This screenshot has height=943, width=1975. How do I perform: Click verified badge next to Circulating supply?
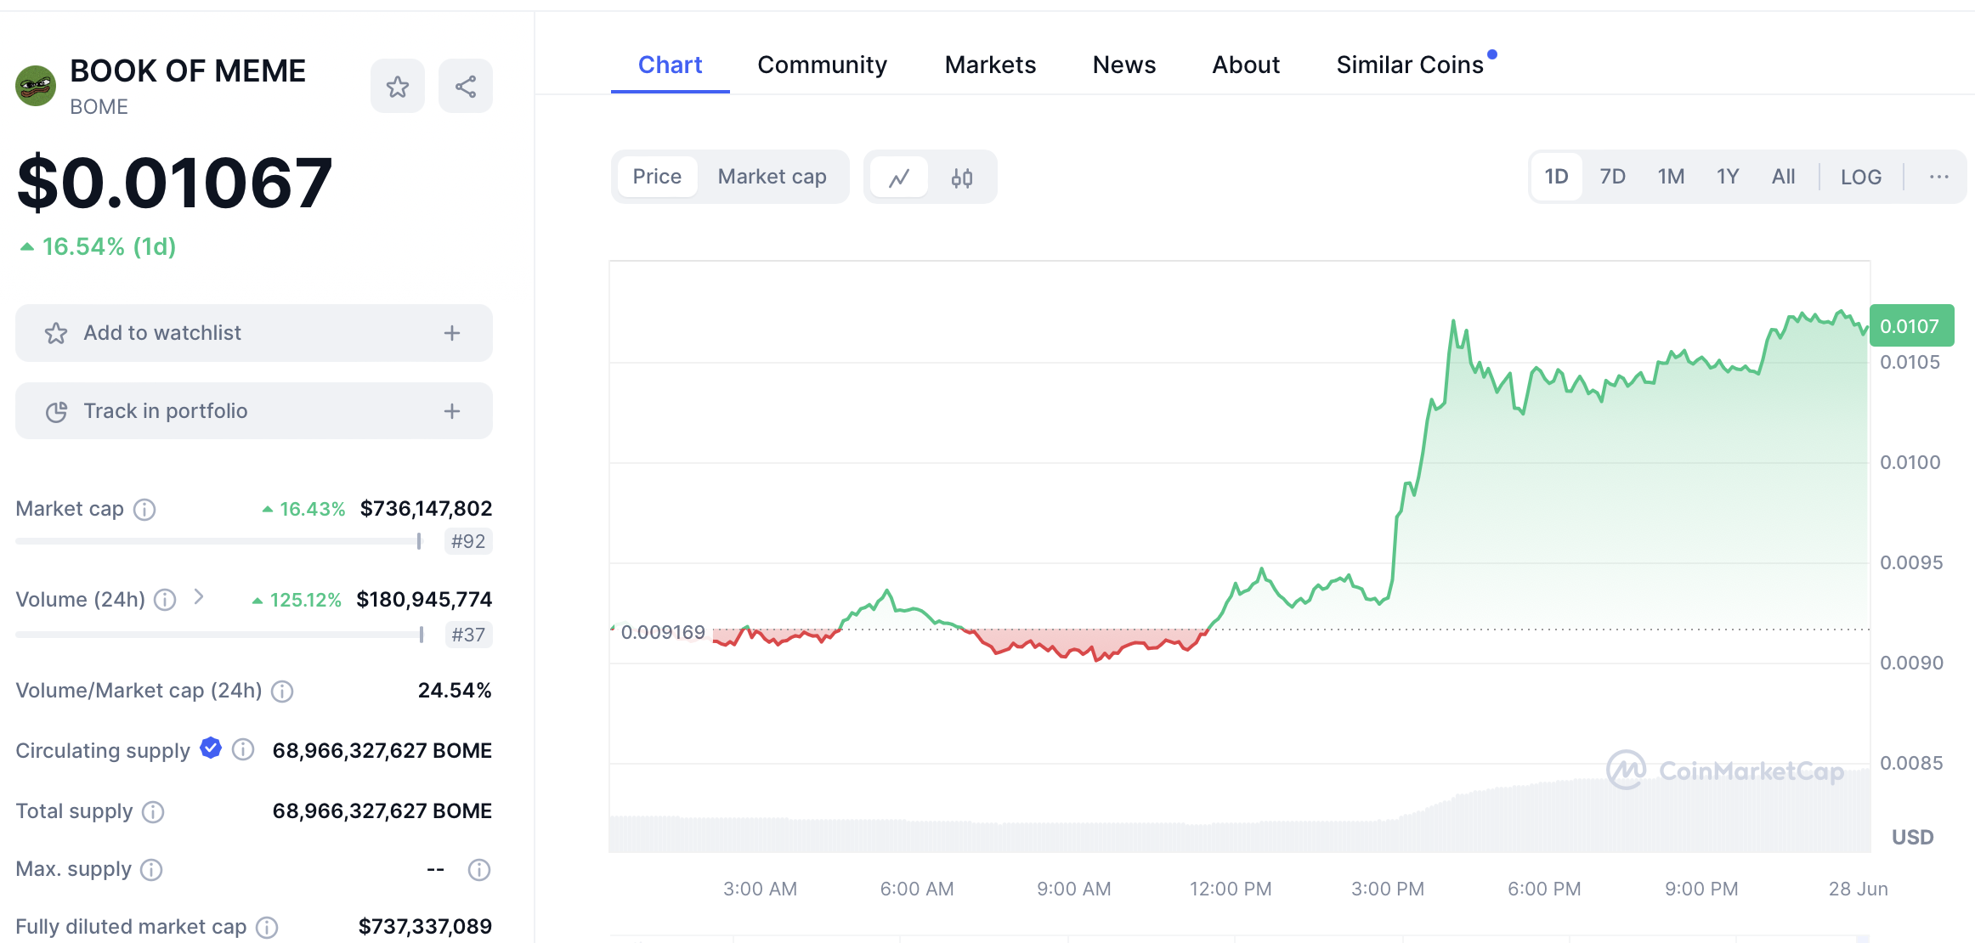coord(211,748)
